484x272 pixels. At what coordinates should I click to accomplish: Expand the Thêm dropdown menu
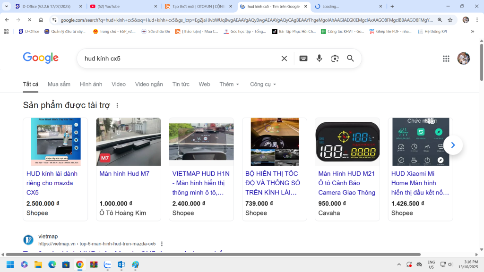click(x=229, y=84)
